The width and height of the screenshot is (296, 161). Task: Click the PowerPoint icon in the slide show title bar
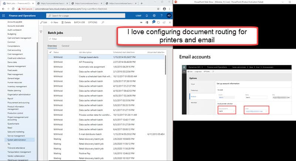point(176,2)
